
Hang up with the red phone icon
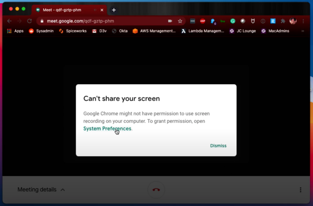(x=156, y=190)
